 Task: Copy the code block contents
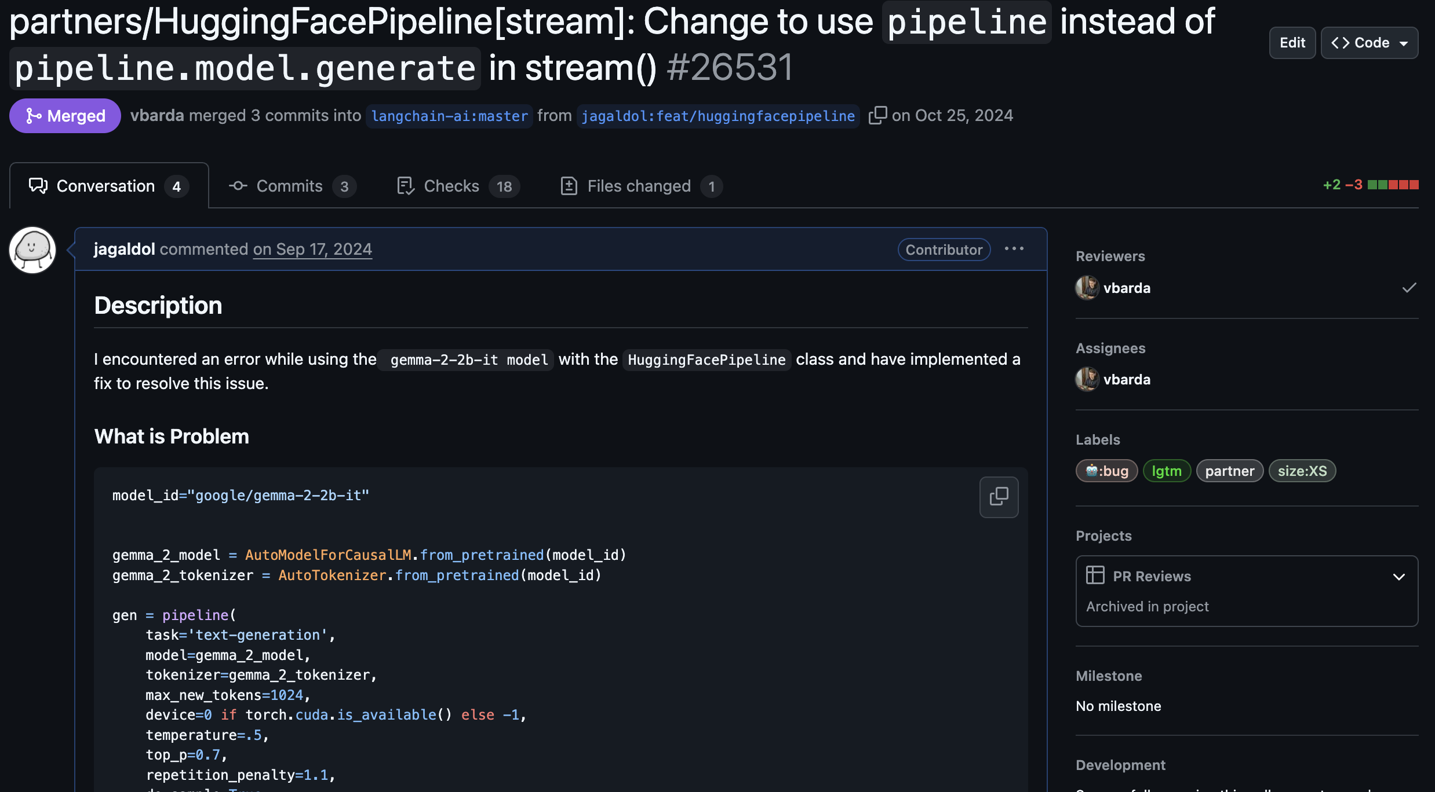(999, 497)
